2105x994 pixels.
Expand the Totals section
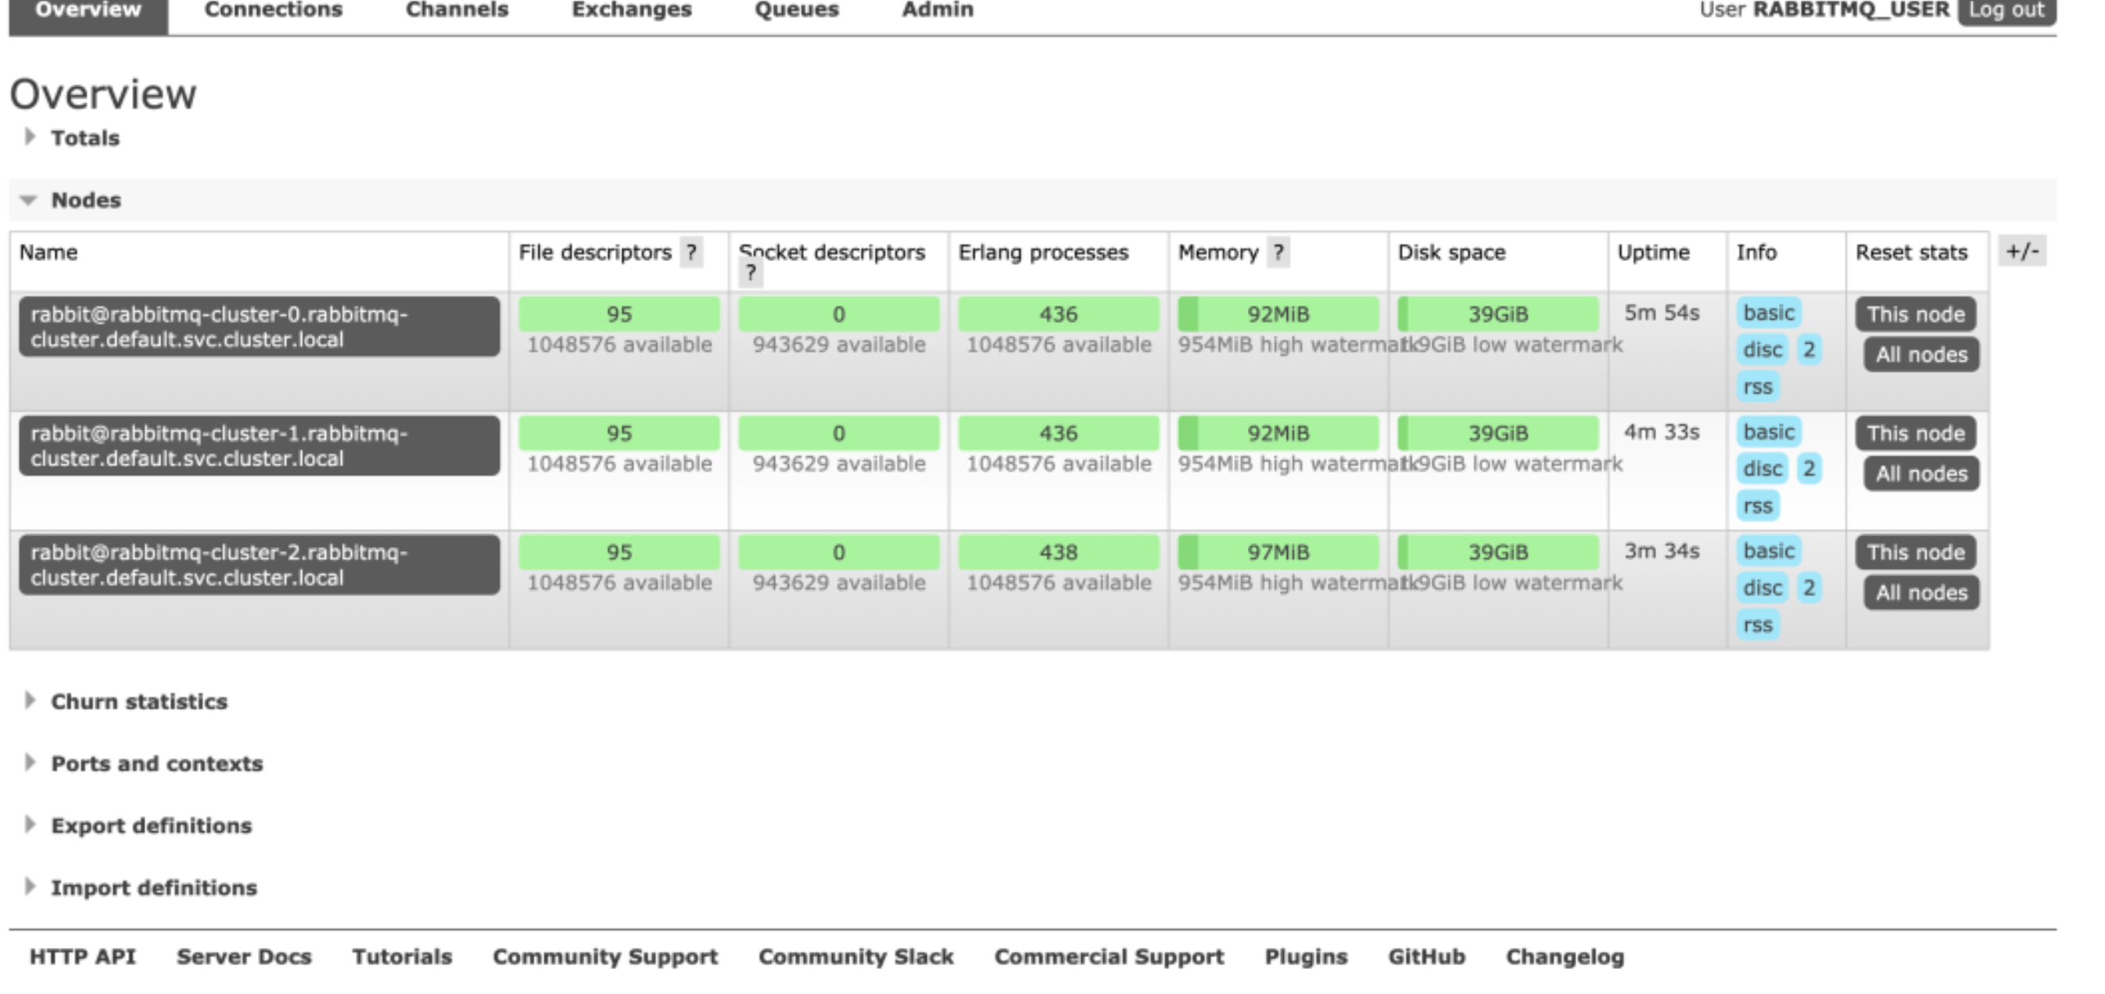click(84, 138)
